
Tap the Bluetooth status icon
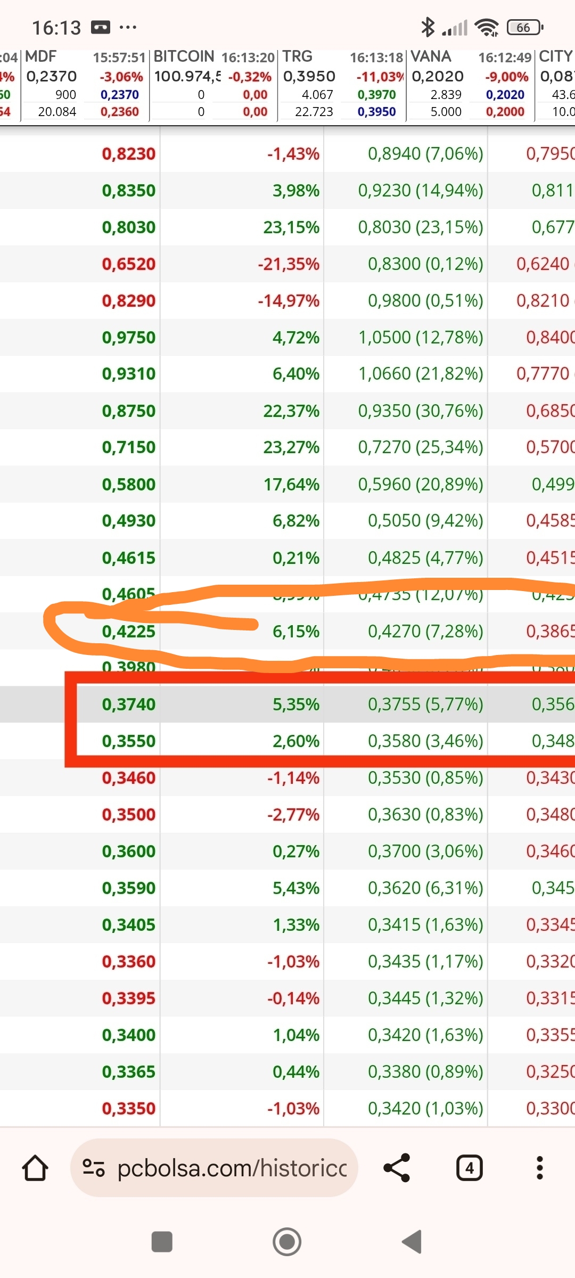click(x=428, y=27)
